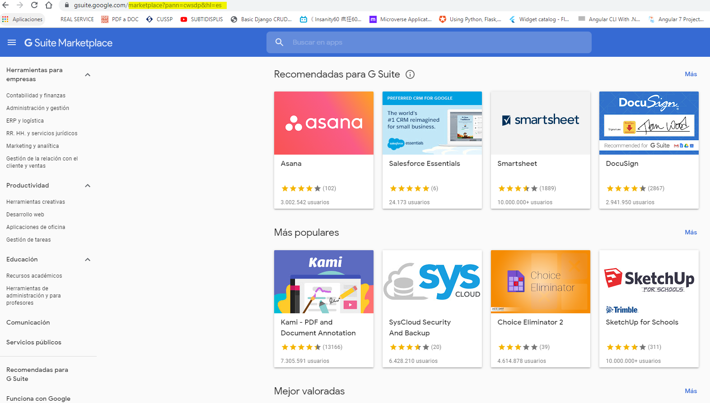This screenshot has height=403, width=710.
Task: Open the Microverse Application bookmark
Action: click(x=401, y=19)
